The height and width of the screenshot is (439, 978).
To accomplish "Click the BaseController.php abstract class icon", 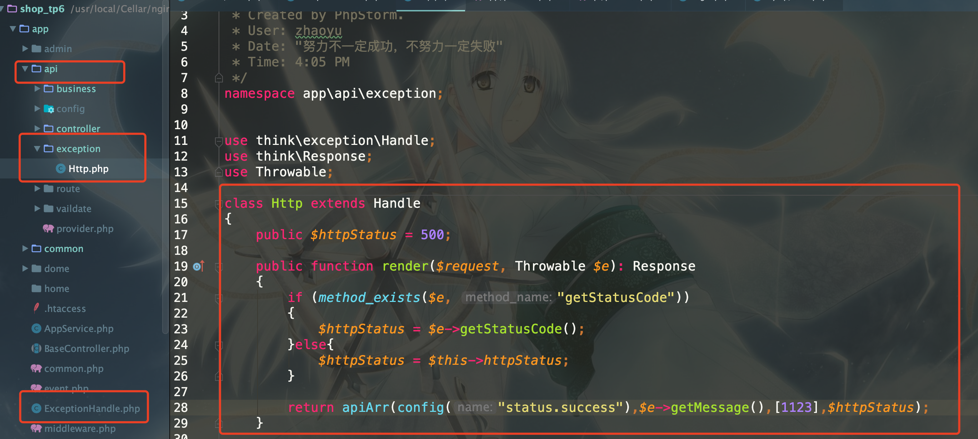I will (x=36, y=348).
